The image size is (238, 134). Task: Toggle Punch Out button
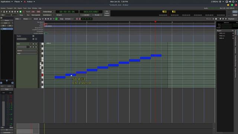coord(38,12)
